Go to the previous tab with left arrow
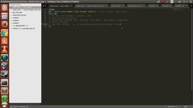The width and height of the screenshot is (193, 108). 43,6
